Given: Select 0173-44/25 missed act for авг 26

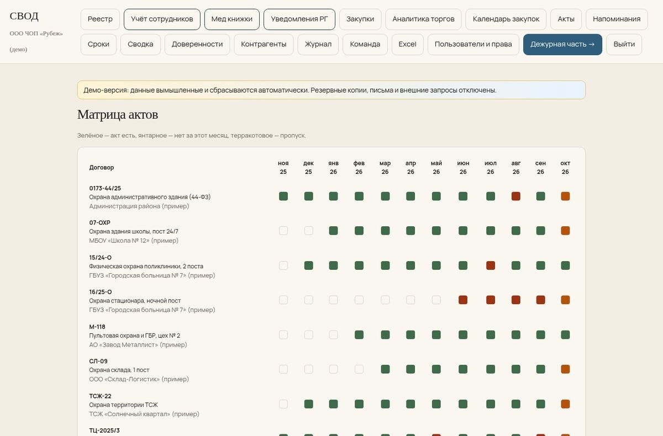Looking at the screenshot, I should pos(516,196).
